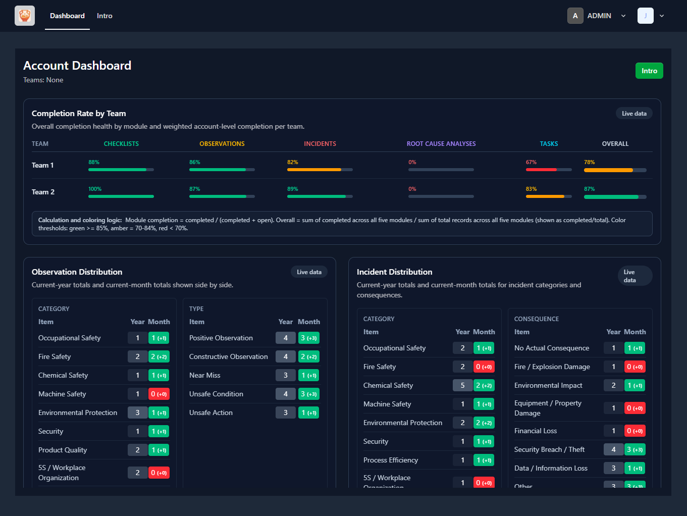Image resolution: width=687 pixels, height=516 pixels.
Task: Select the CHECKLISTS column header
Action: [121, 144]
